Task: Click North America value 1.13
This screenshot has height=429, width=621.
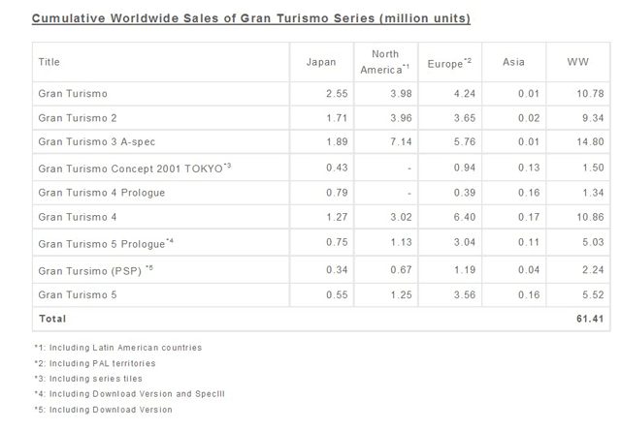Action: 401,242
